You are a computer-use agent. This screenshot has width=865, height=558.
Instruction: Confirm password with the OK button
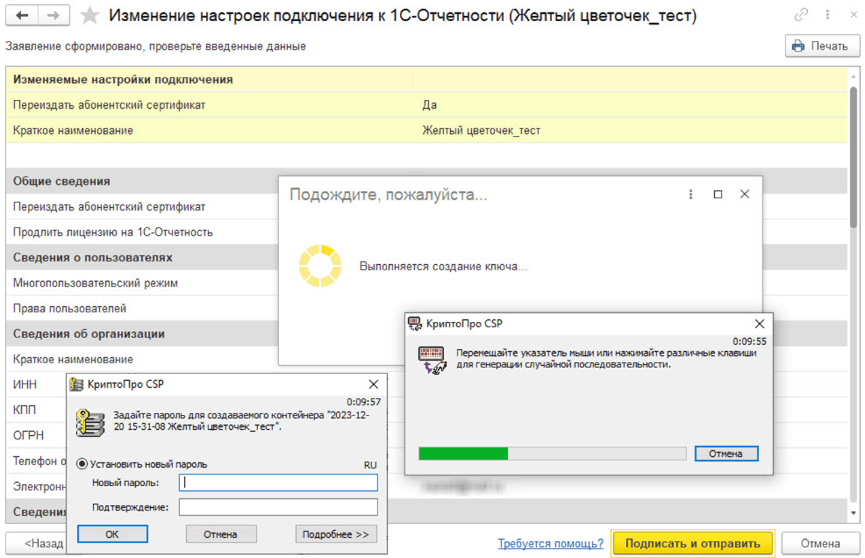click(x=112, y=534)
